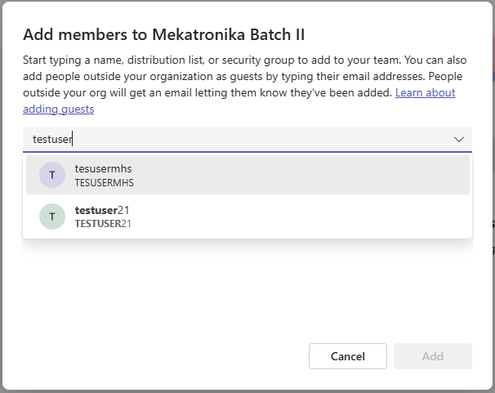The height and width of the screenshot is (393, 495).
Task: Click the uppercase TESTUSER21 subtitle text
Action: (x=103, y=224)
